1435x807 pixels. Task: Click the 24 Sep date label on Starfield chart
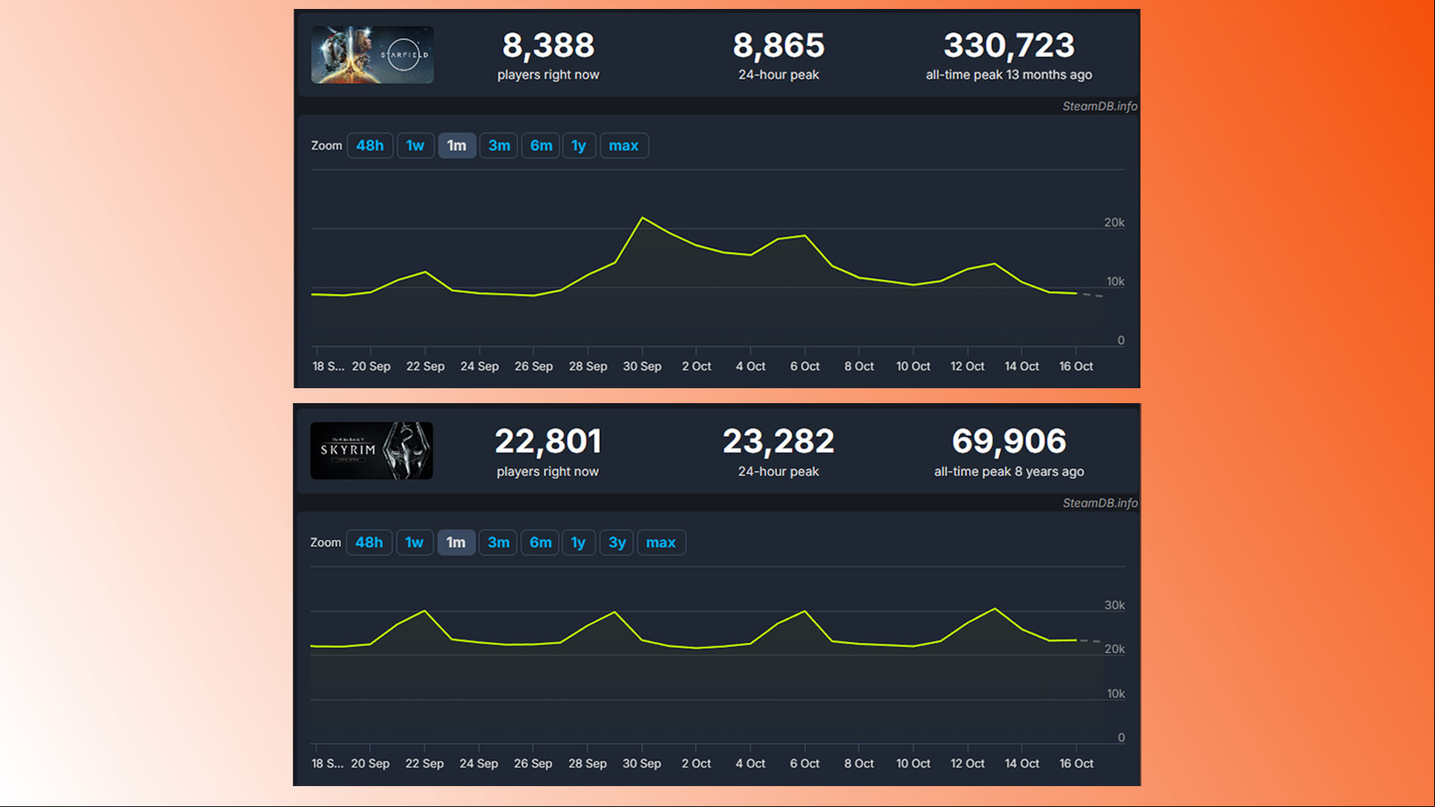(x=480, y=367)
